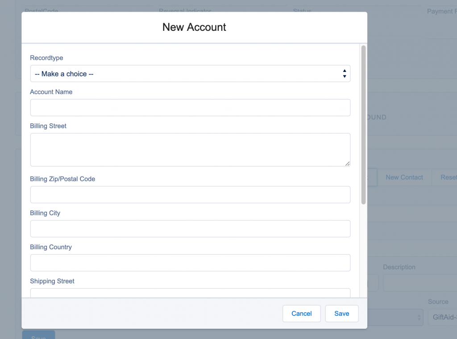
Task: Click the resize handle of Billing Street textarea
Action: coord(348,164)
